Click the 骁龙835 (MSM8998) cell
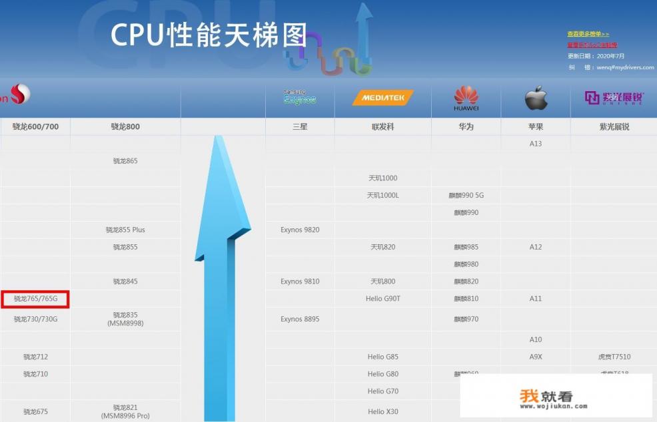The image size is (657, 422). (125, 319)
